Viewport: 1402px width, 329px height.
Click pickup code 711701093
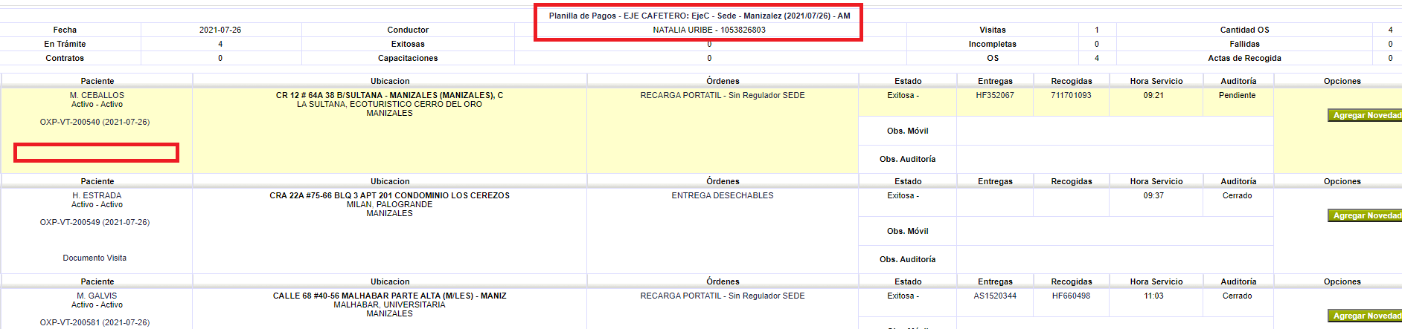[x=1071, y=95]
